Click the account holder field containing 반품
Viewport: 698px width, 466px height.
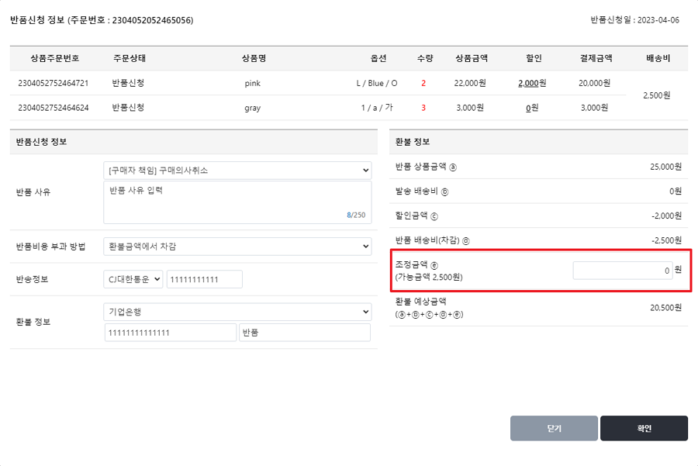point(305,333)
